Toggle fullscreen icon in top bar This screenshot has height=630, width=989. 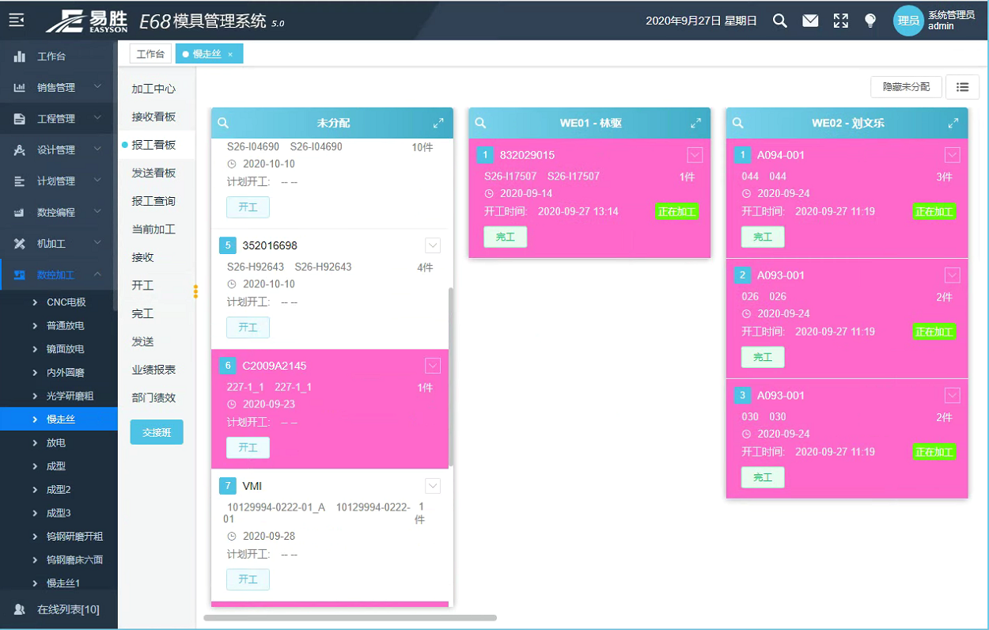tap(841, 21)
